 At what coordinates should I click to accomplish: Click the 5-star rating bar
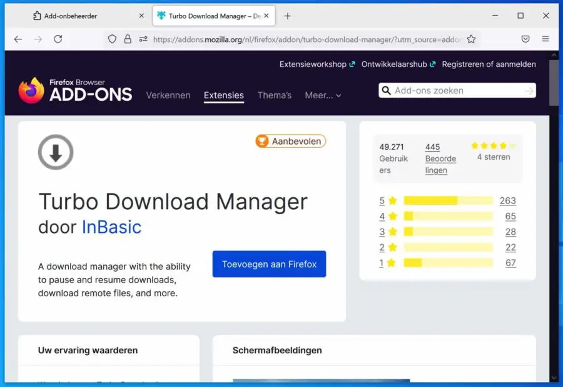tap(448, 200)
